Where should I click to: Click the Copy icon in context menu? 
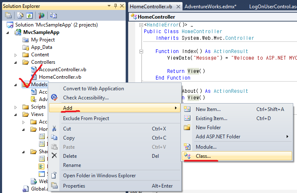[x=54, y=138]
